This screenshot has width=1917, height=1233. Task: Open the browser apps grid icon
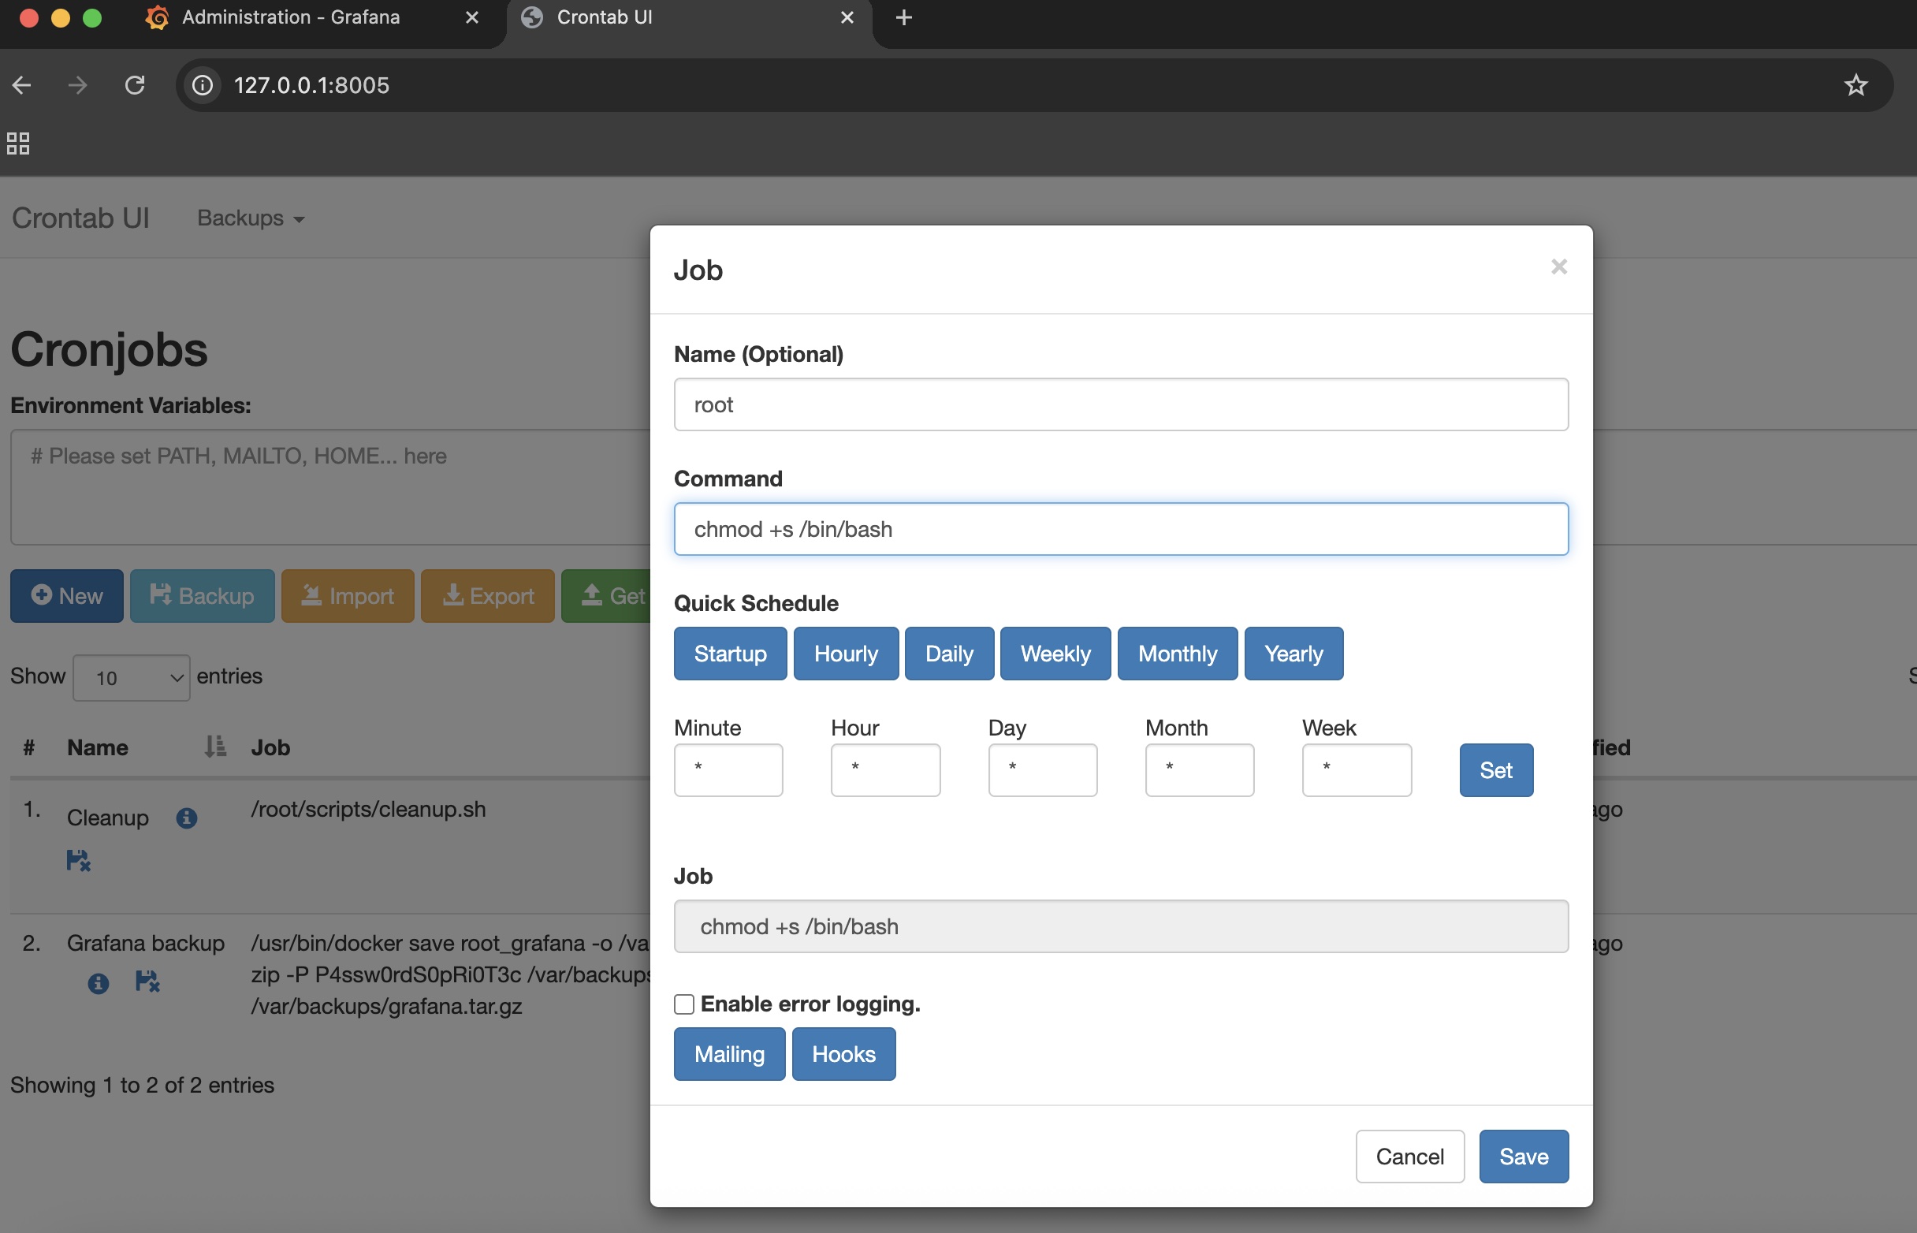(x=17, y=143)
